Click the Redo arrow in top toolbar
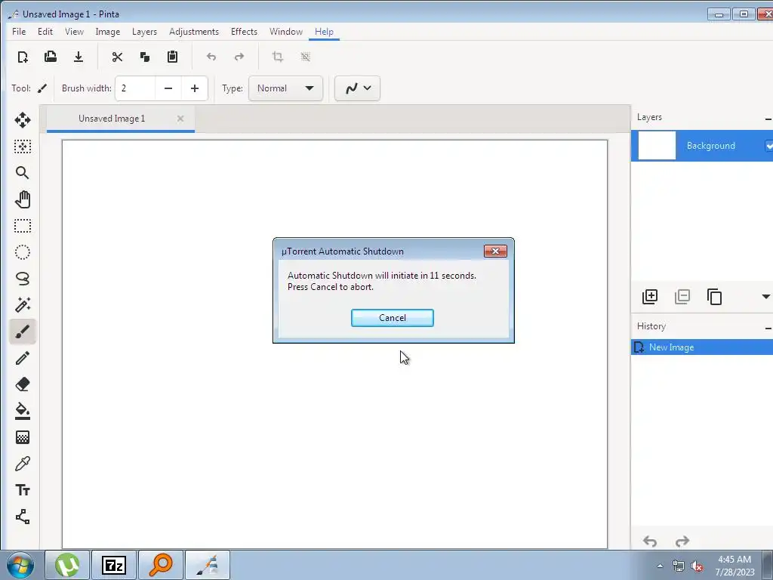The height and width of the screenshot is (580, 773). [239, 57]
